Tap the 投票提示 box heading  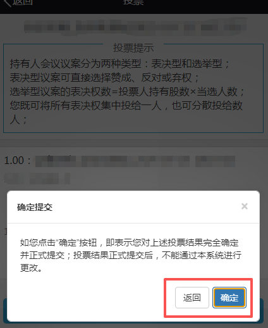[x=133, y=48]
